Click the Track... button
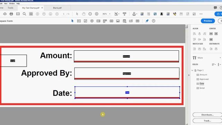Viewport: 222px width, 125px height. point(207,121)
